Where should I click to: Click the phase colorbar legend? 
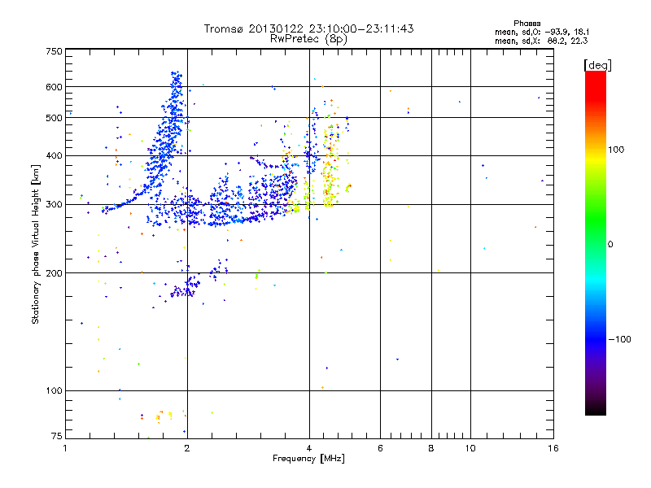[x=596, y=242]
